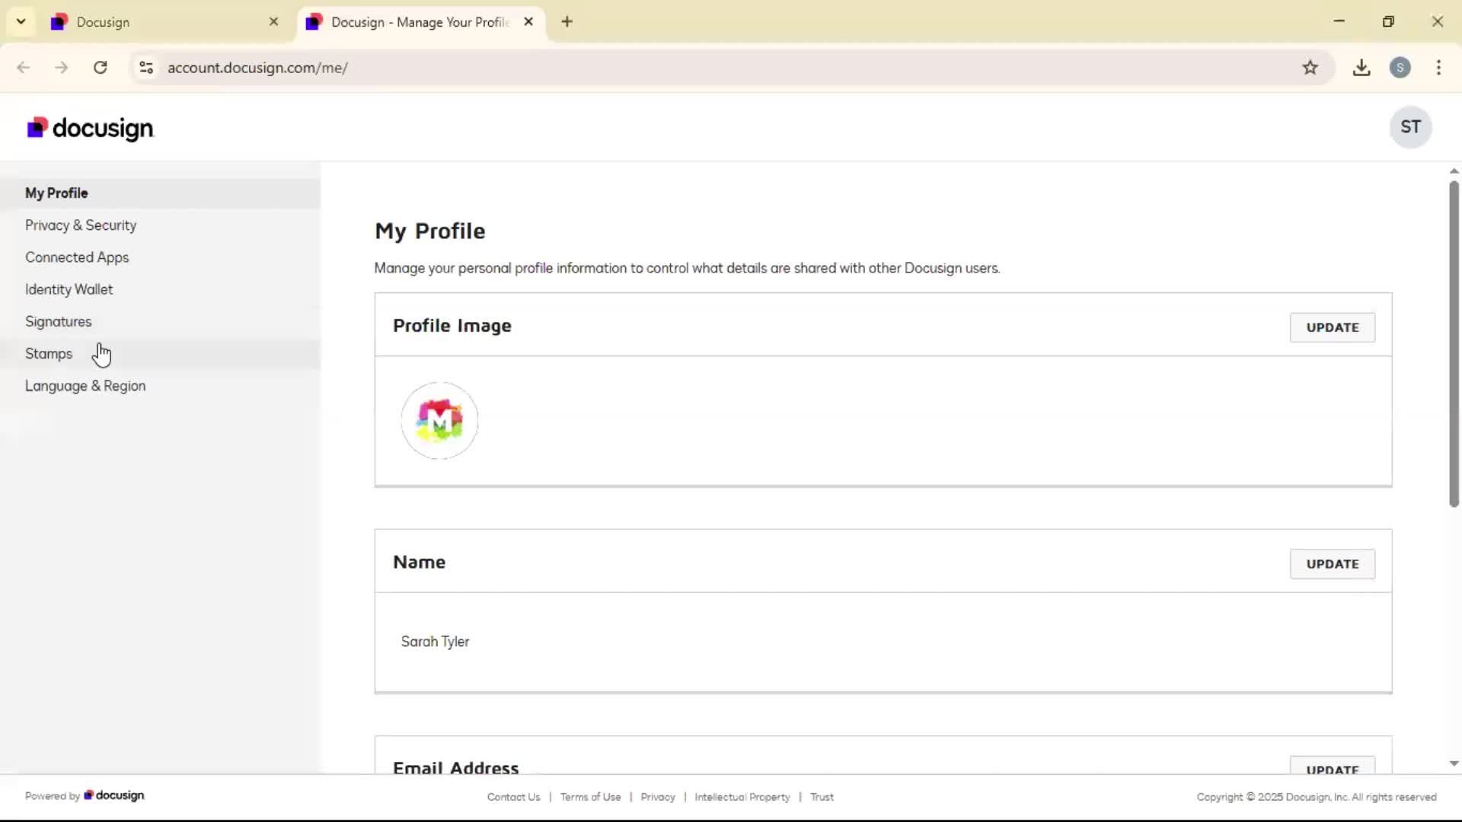Viewport: 1462px width, 822px height.
Task: Click the page vertical scrollbar
Action: click(1454, 342)
